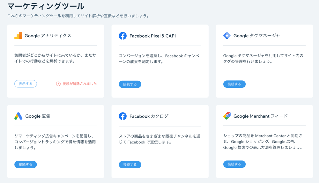This screenshot has height=183, width=319.
Task: Click the Google タグマネージャ card title
Action: point(257,36)
